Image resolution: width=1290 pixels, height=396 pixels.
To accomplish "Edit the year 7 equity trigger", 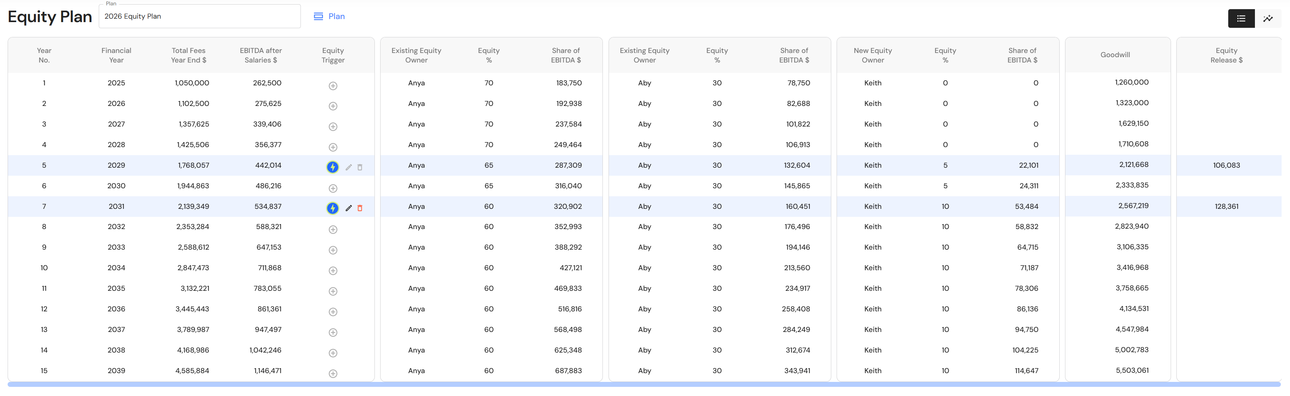I will (x=349, y=208).
